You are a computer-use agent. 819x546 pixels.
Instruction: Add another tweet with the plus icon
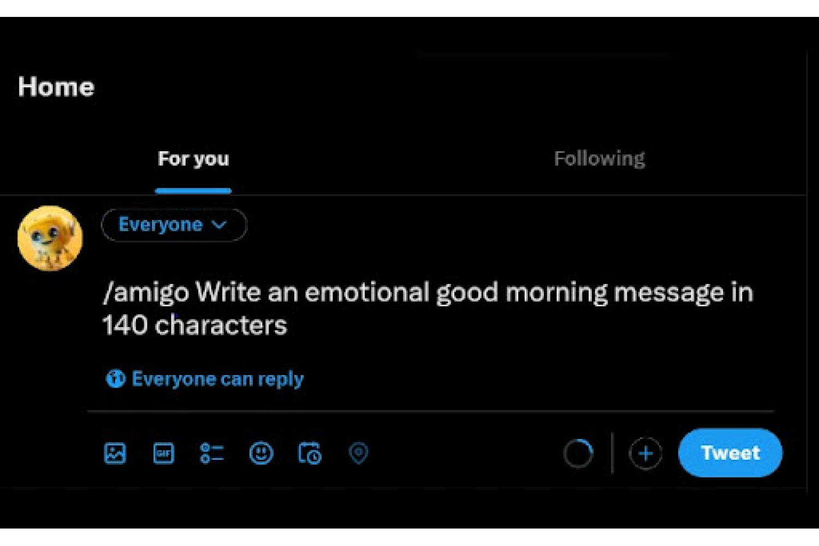pos(645,453)
